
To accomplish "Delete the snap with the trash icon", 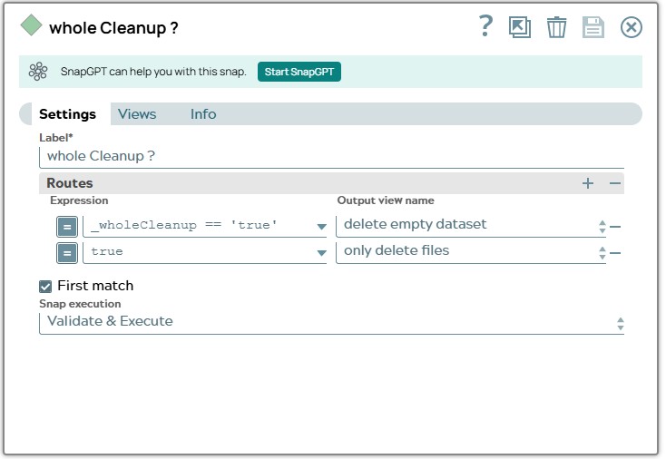I will (x=556, y=27).
